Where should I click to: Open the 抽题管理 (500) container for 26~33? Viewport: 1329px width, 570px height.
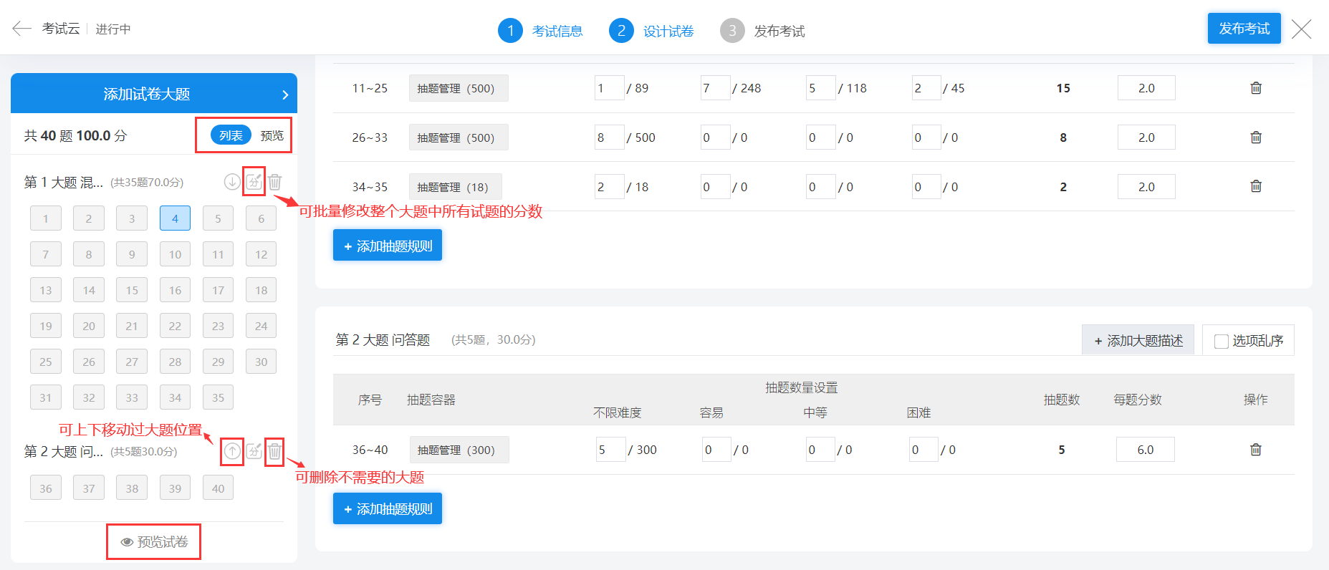point(458,137)
